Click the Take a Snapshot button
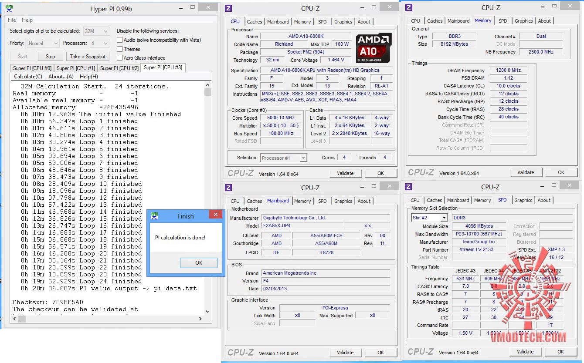Image resolution: width=584 pixels, height=363 pixels. click(87, 57)
